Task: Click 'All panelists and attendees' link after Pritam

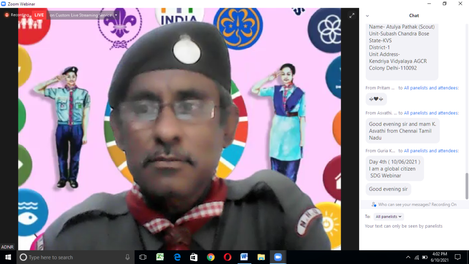Action: (431, 88)
